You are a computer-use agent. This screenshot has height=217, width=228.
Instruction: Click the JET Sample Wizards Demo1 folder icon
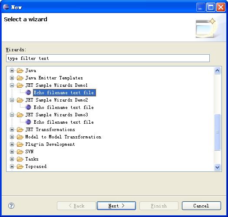[x=20, y=85]
